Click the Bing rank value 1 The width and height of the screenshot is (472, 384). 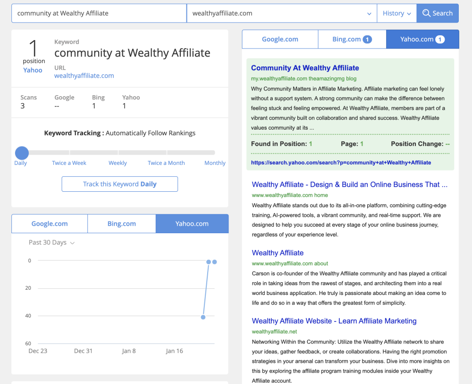pyautogui.click(x=94, y=106)
